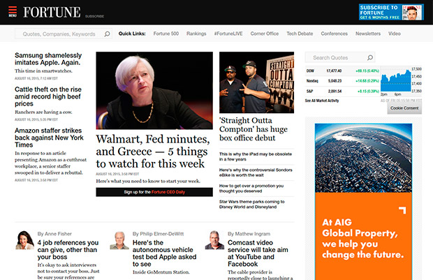The width and height of the screenshot is (433, 280).
Task: Open #FortuneLIVE quick link
Action: (x=228, y=34)
